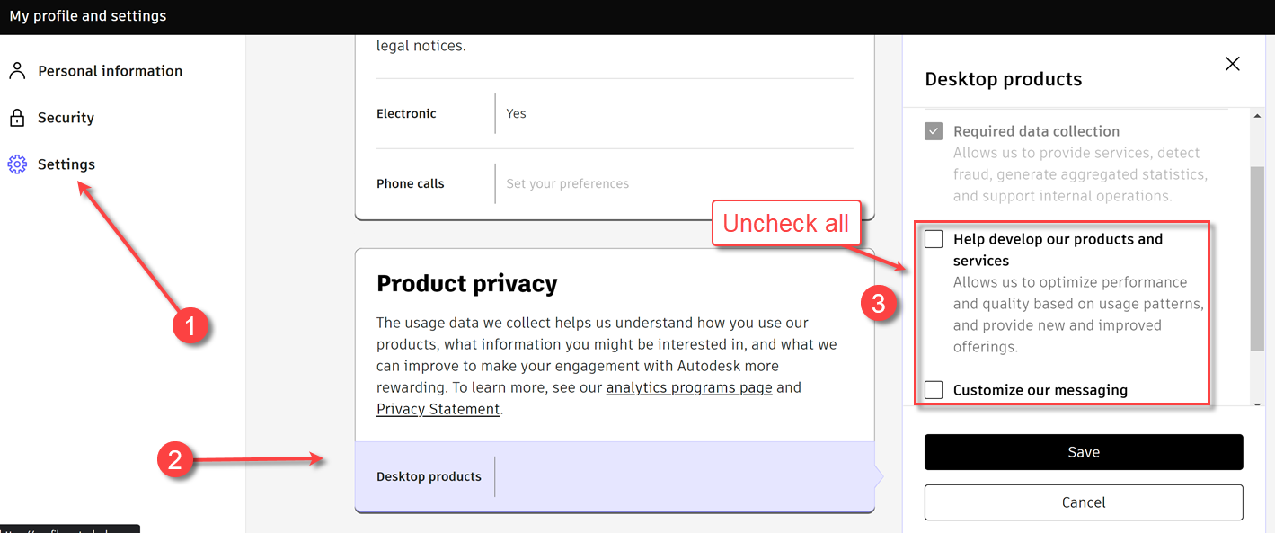1275x533 pixels.
Task: Dismiss the Desktop products panel with the X
Action: [1232, 63]
